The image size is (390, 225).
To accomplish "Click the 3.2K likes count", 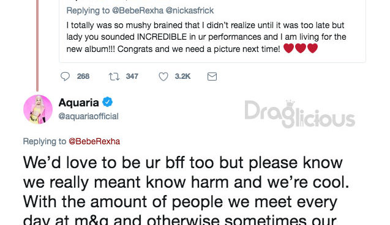I will point(183,76).
